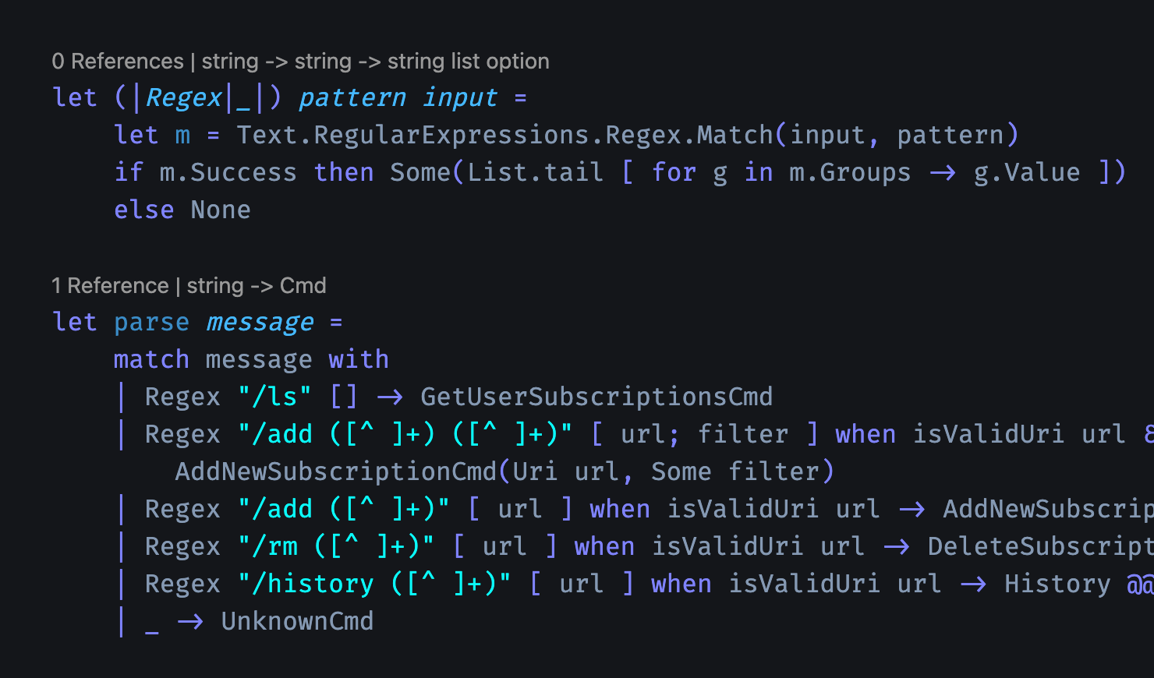The width and height of the screenshot is (1154, 678).
Task: Click on 'm.Success' in the if line
Action: (228, 172)
